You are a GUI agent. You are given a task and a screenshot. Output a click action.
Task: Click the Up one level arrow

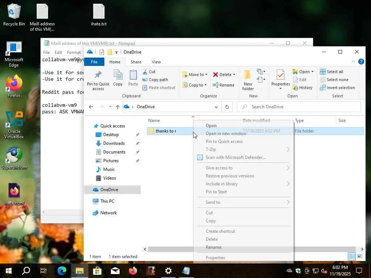118,107
